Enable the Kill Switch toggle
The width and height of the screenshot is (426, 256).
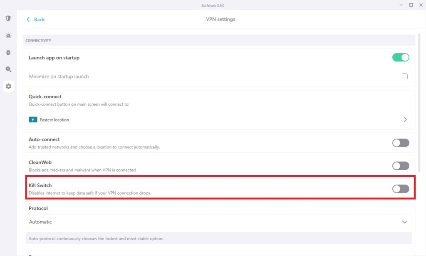(401, 189)
